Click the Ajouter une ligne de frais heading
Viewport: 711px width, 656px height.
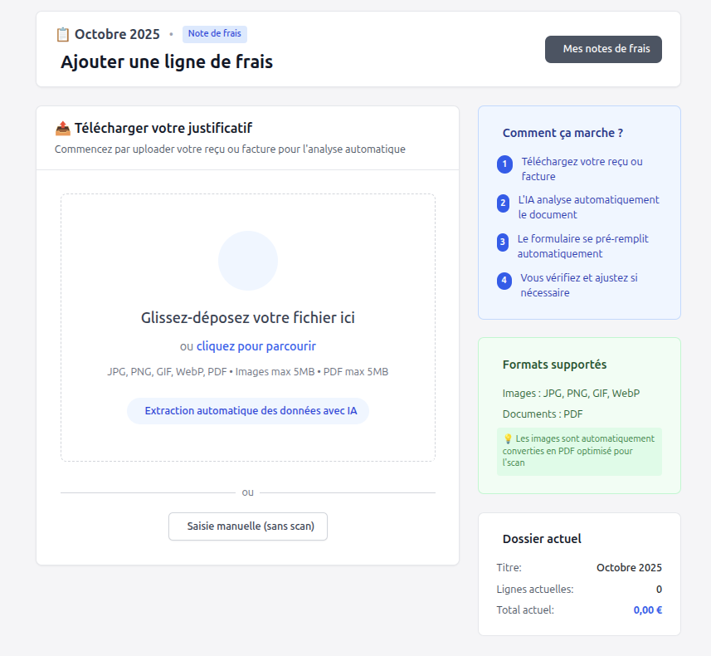(x=167, y=62)
